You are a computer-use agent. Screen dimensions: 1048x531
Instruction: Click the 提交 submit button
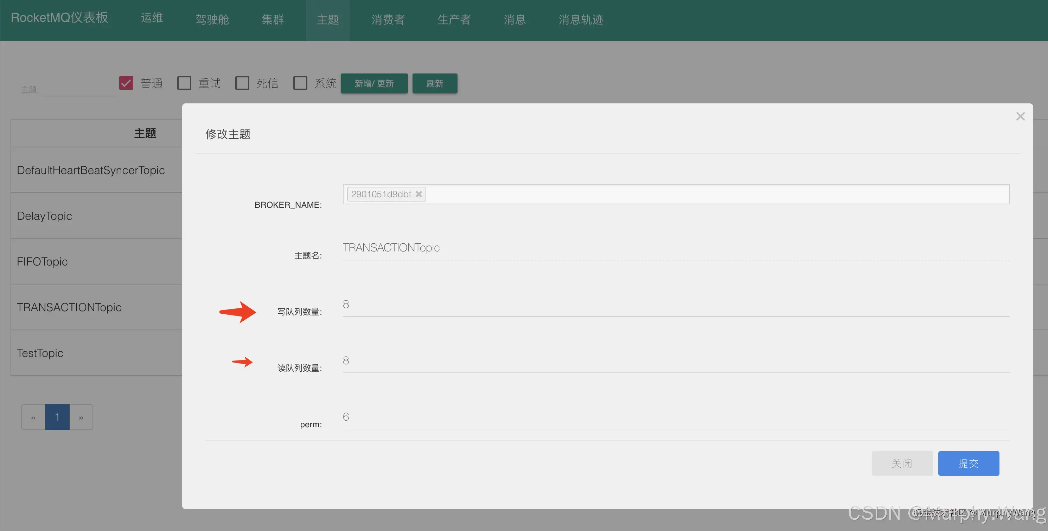point(968,463)
